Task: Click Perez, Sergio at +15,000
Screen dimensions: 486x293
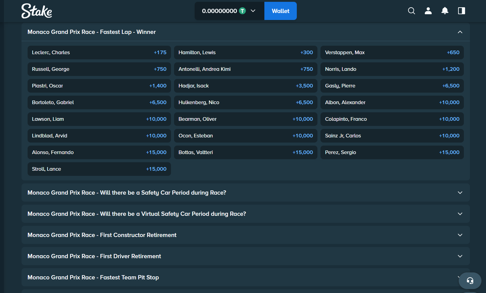Action: pos(392,152)
